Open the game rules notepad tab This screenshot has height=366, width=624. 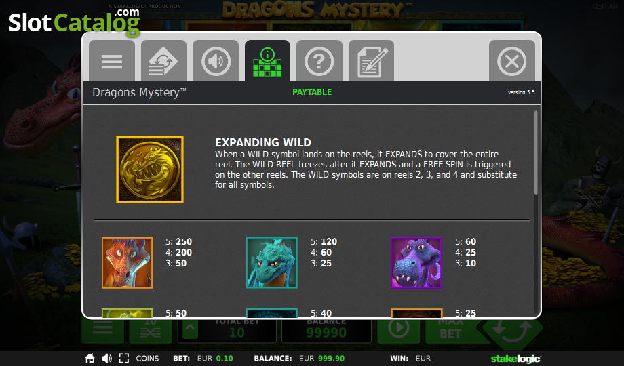click(x=371, y=61)
